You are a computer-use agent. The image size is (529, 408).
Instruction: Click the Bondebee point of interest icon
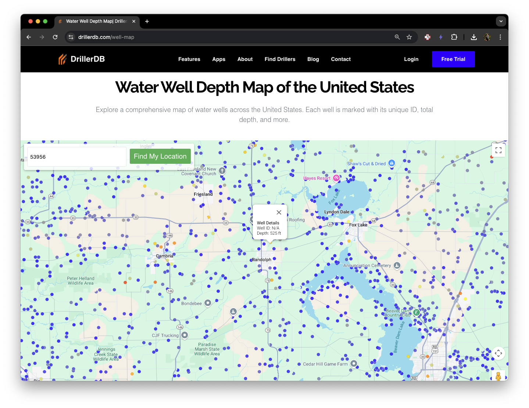pos(207,303)
